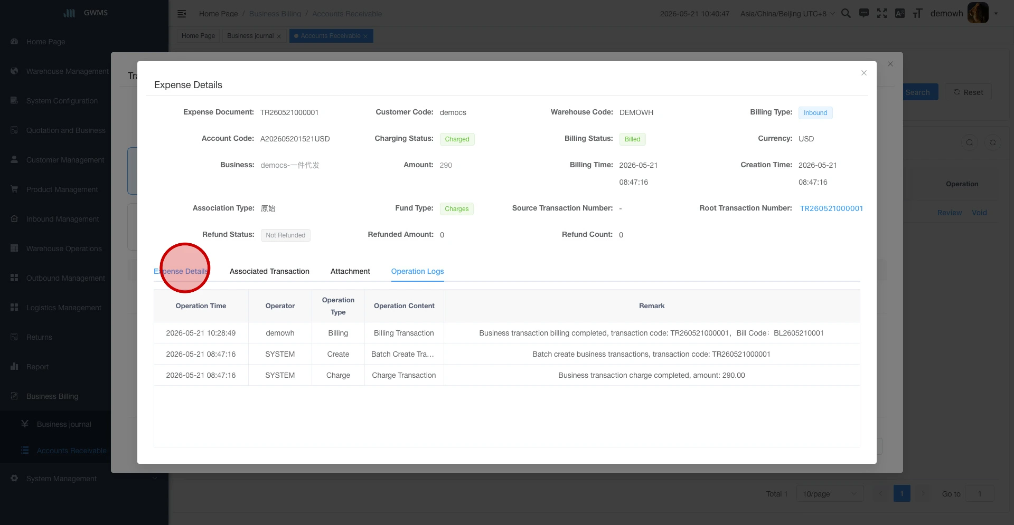Viewport: 1014px width, 525px height.
Task: Click System Management chevron arrow
Action: 155,479
